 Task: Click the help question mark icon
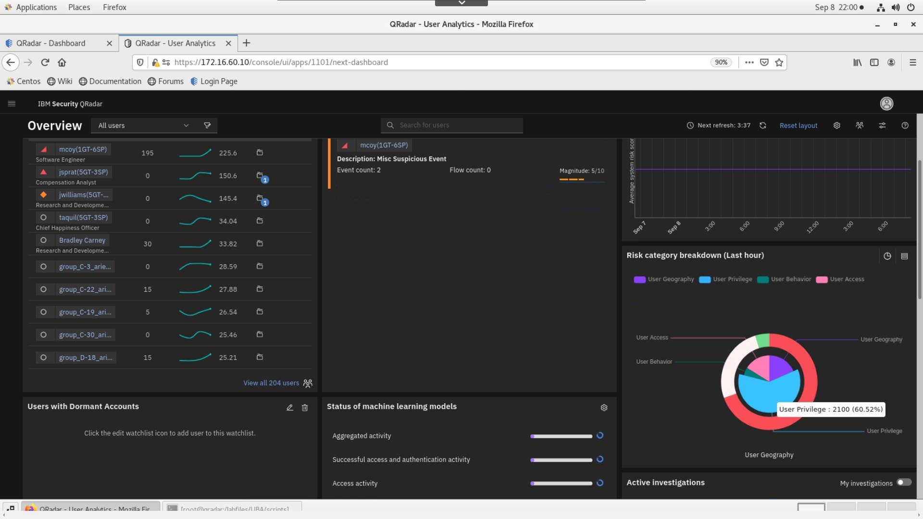(x=905, y=125)
